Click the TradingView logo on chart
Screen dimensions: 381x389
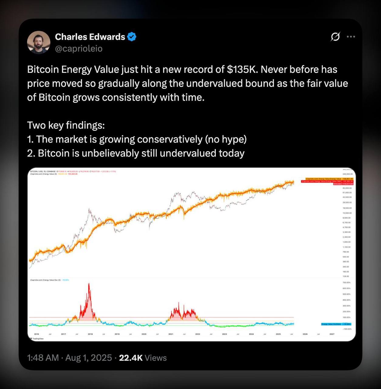click(x=37, y=338)
